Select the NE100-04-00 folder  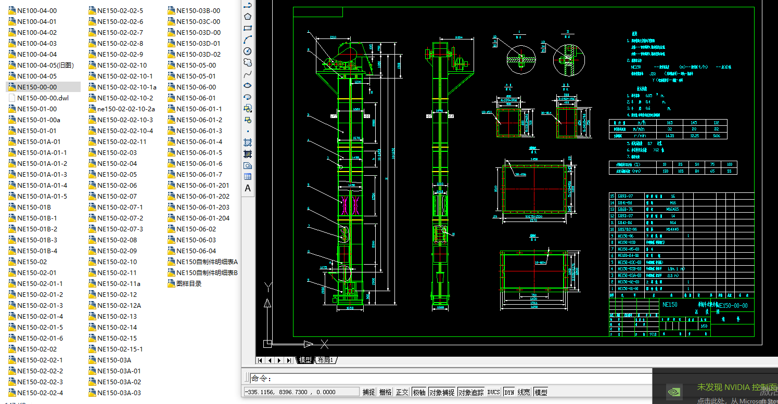coord(33,10)
